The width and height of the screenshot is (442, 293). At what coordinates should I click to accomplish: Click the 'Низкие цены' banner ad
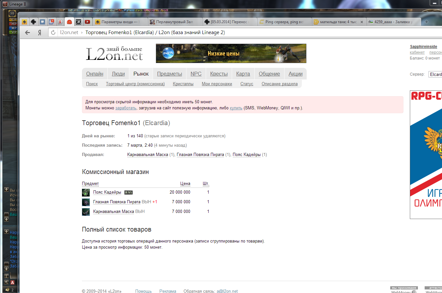pos(231,53)
